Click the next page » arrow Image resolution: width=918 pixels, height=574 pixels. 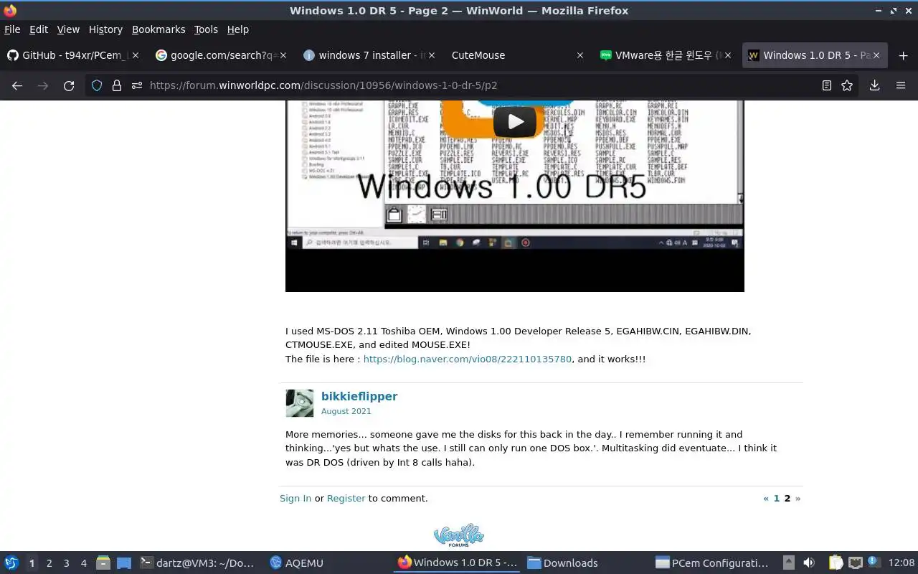798,498
